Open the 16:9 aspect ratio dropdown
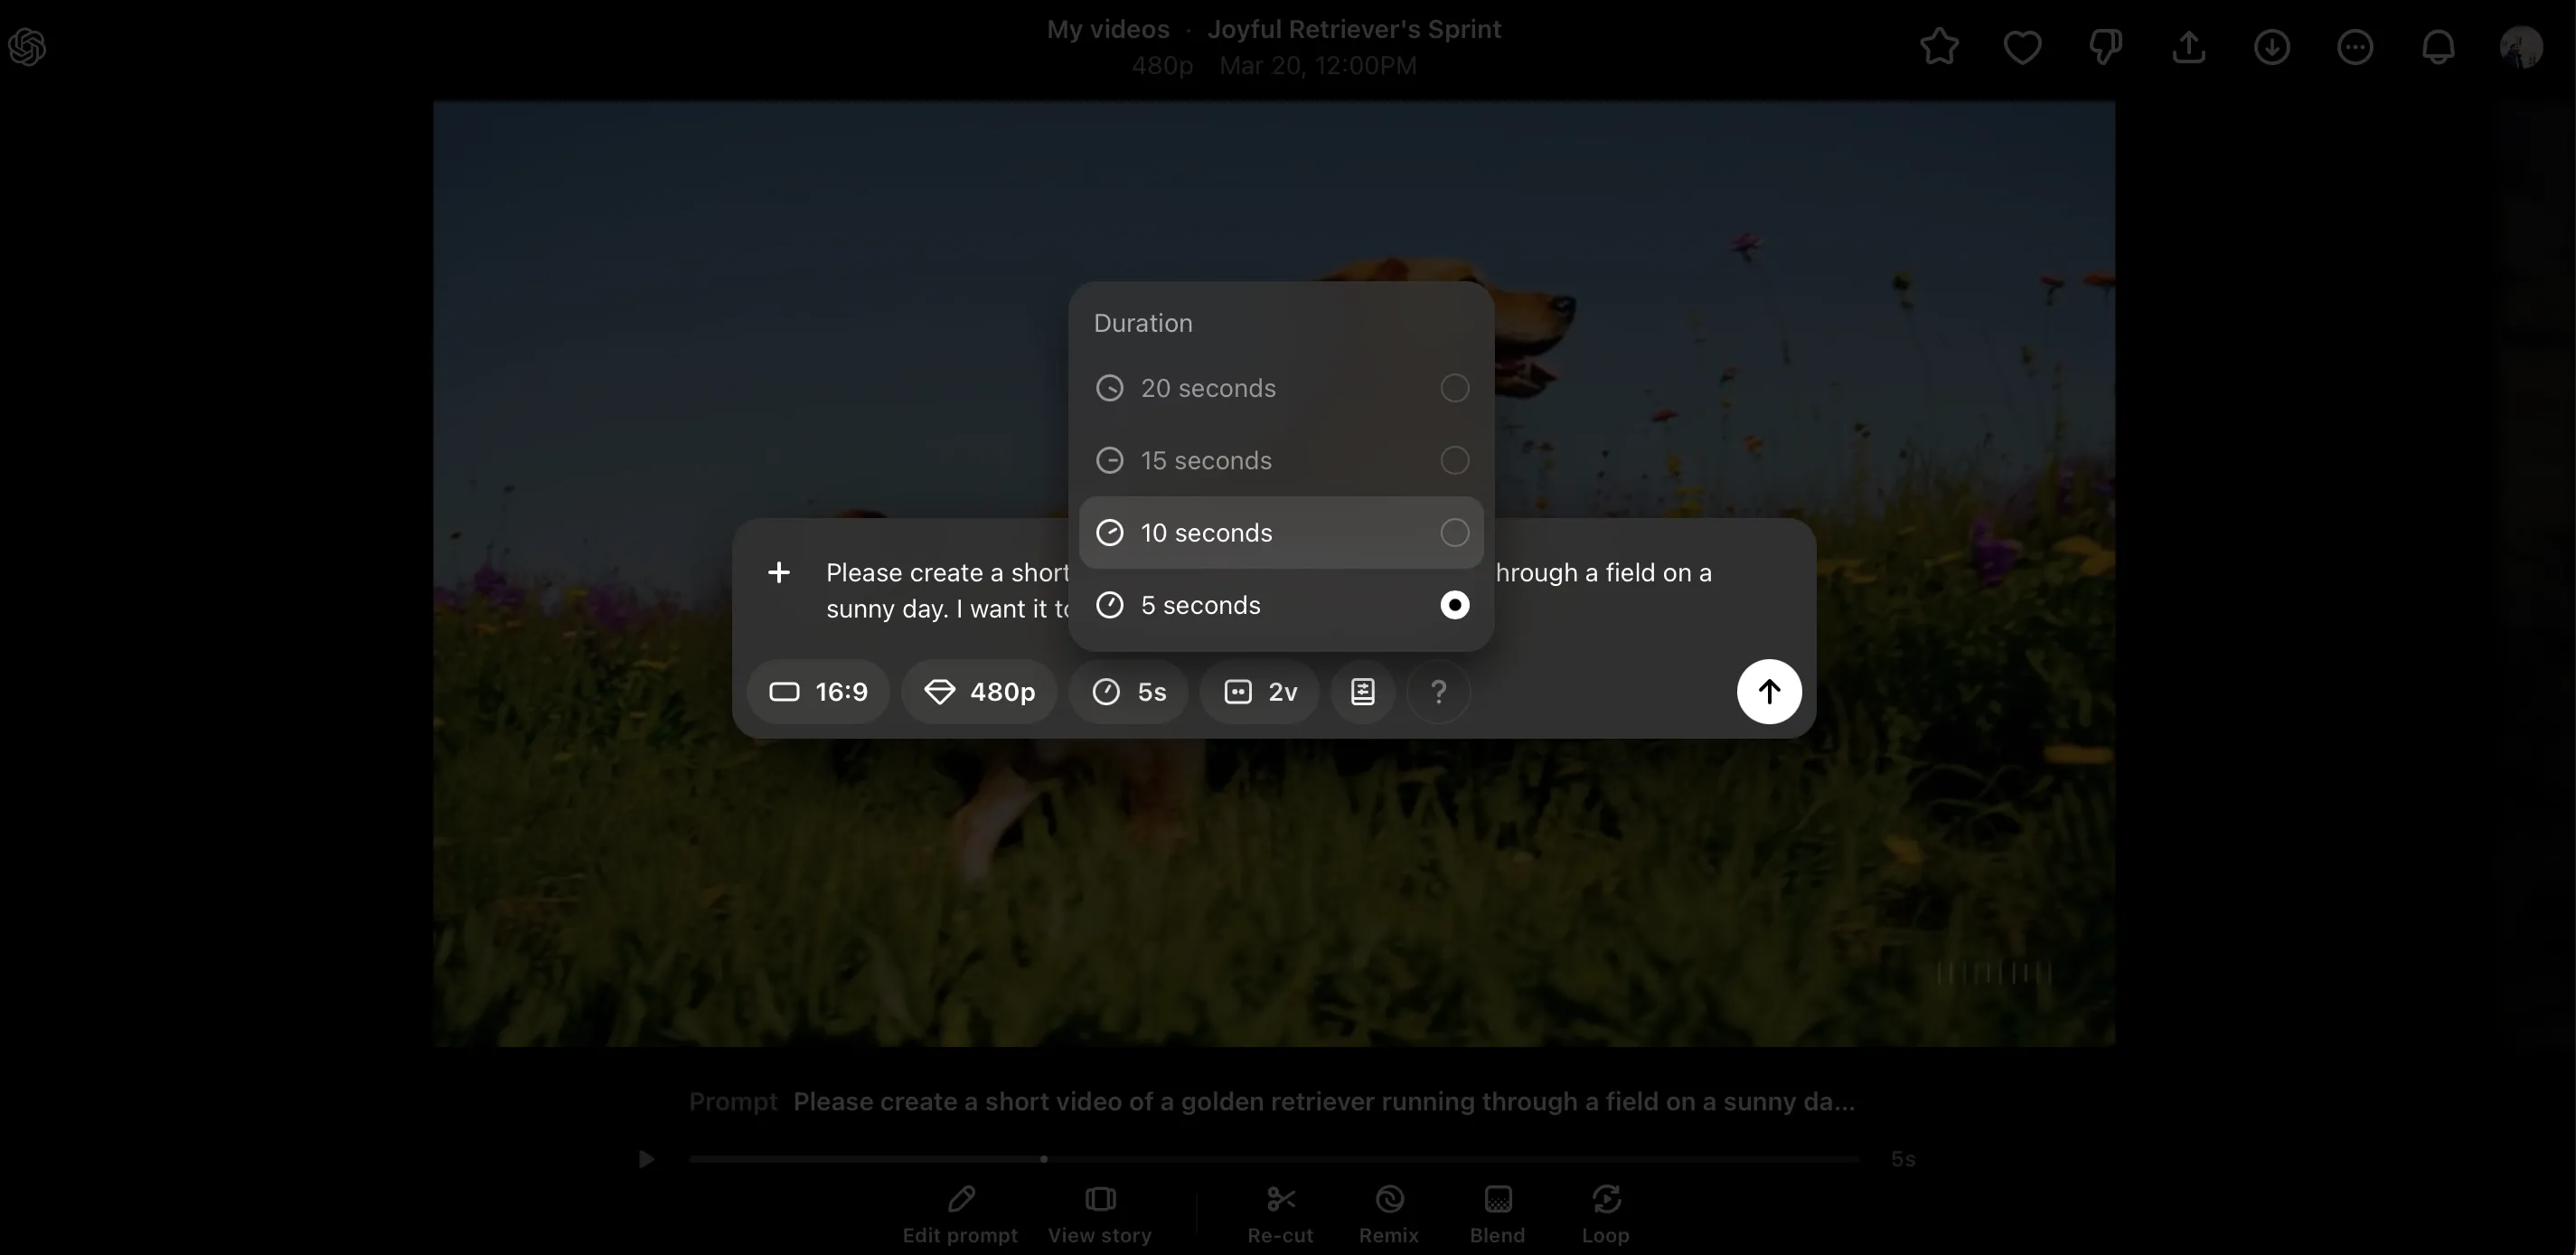Image resolution: width=2576 pixels, height=1255 pixels. (818, 692)
